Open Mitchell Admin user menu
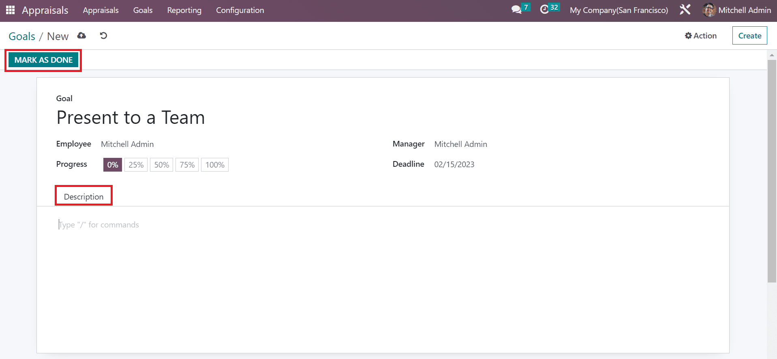 click(x=736, y=10)
